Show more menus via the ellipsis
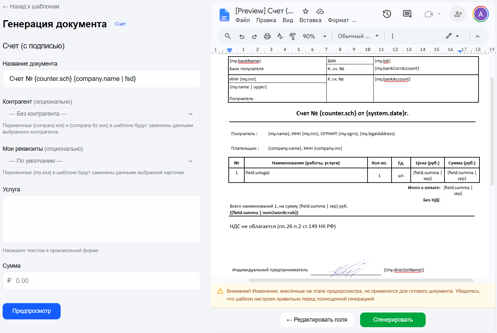This screenshot has height=333, width=497. pos(355,20)
